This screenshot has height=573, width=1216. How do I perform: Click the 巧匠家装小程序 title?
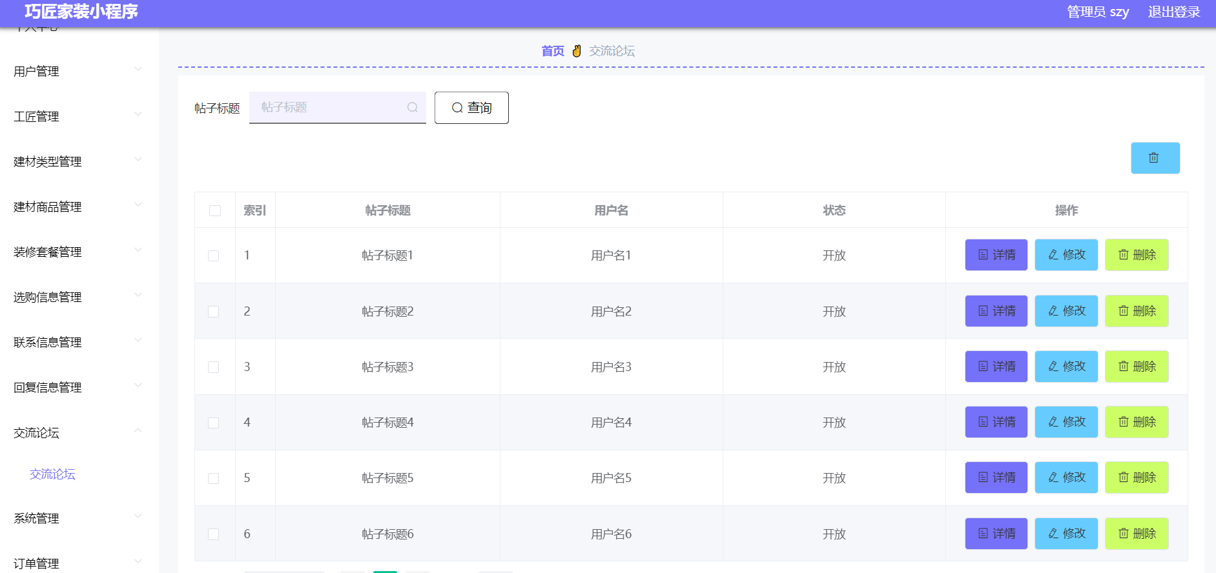[x=81, y=12]
